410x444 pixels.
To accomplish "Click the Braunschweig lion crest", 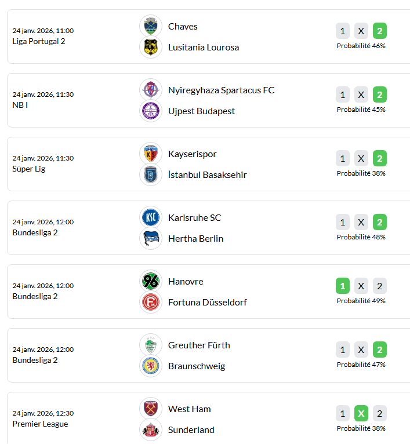I will coord(151,366).
